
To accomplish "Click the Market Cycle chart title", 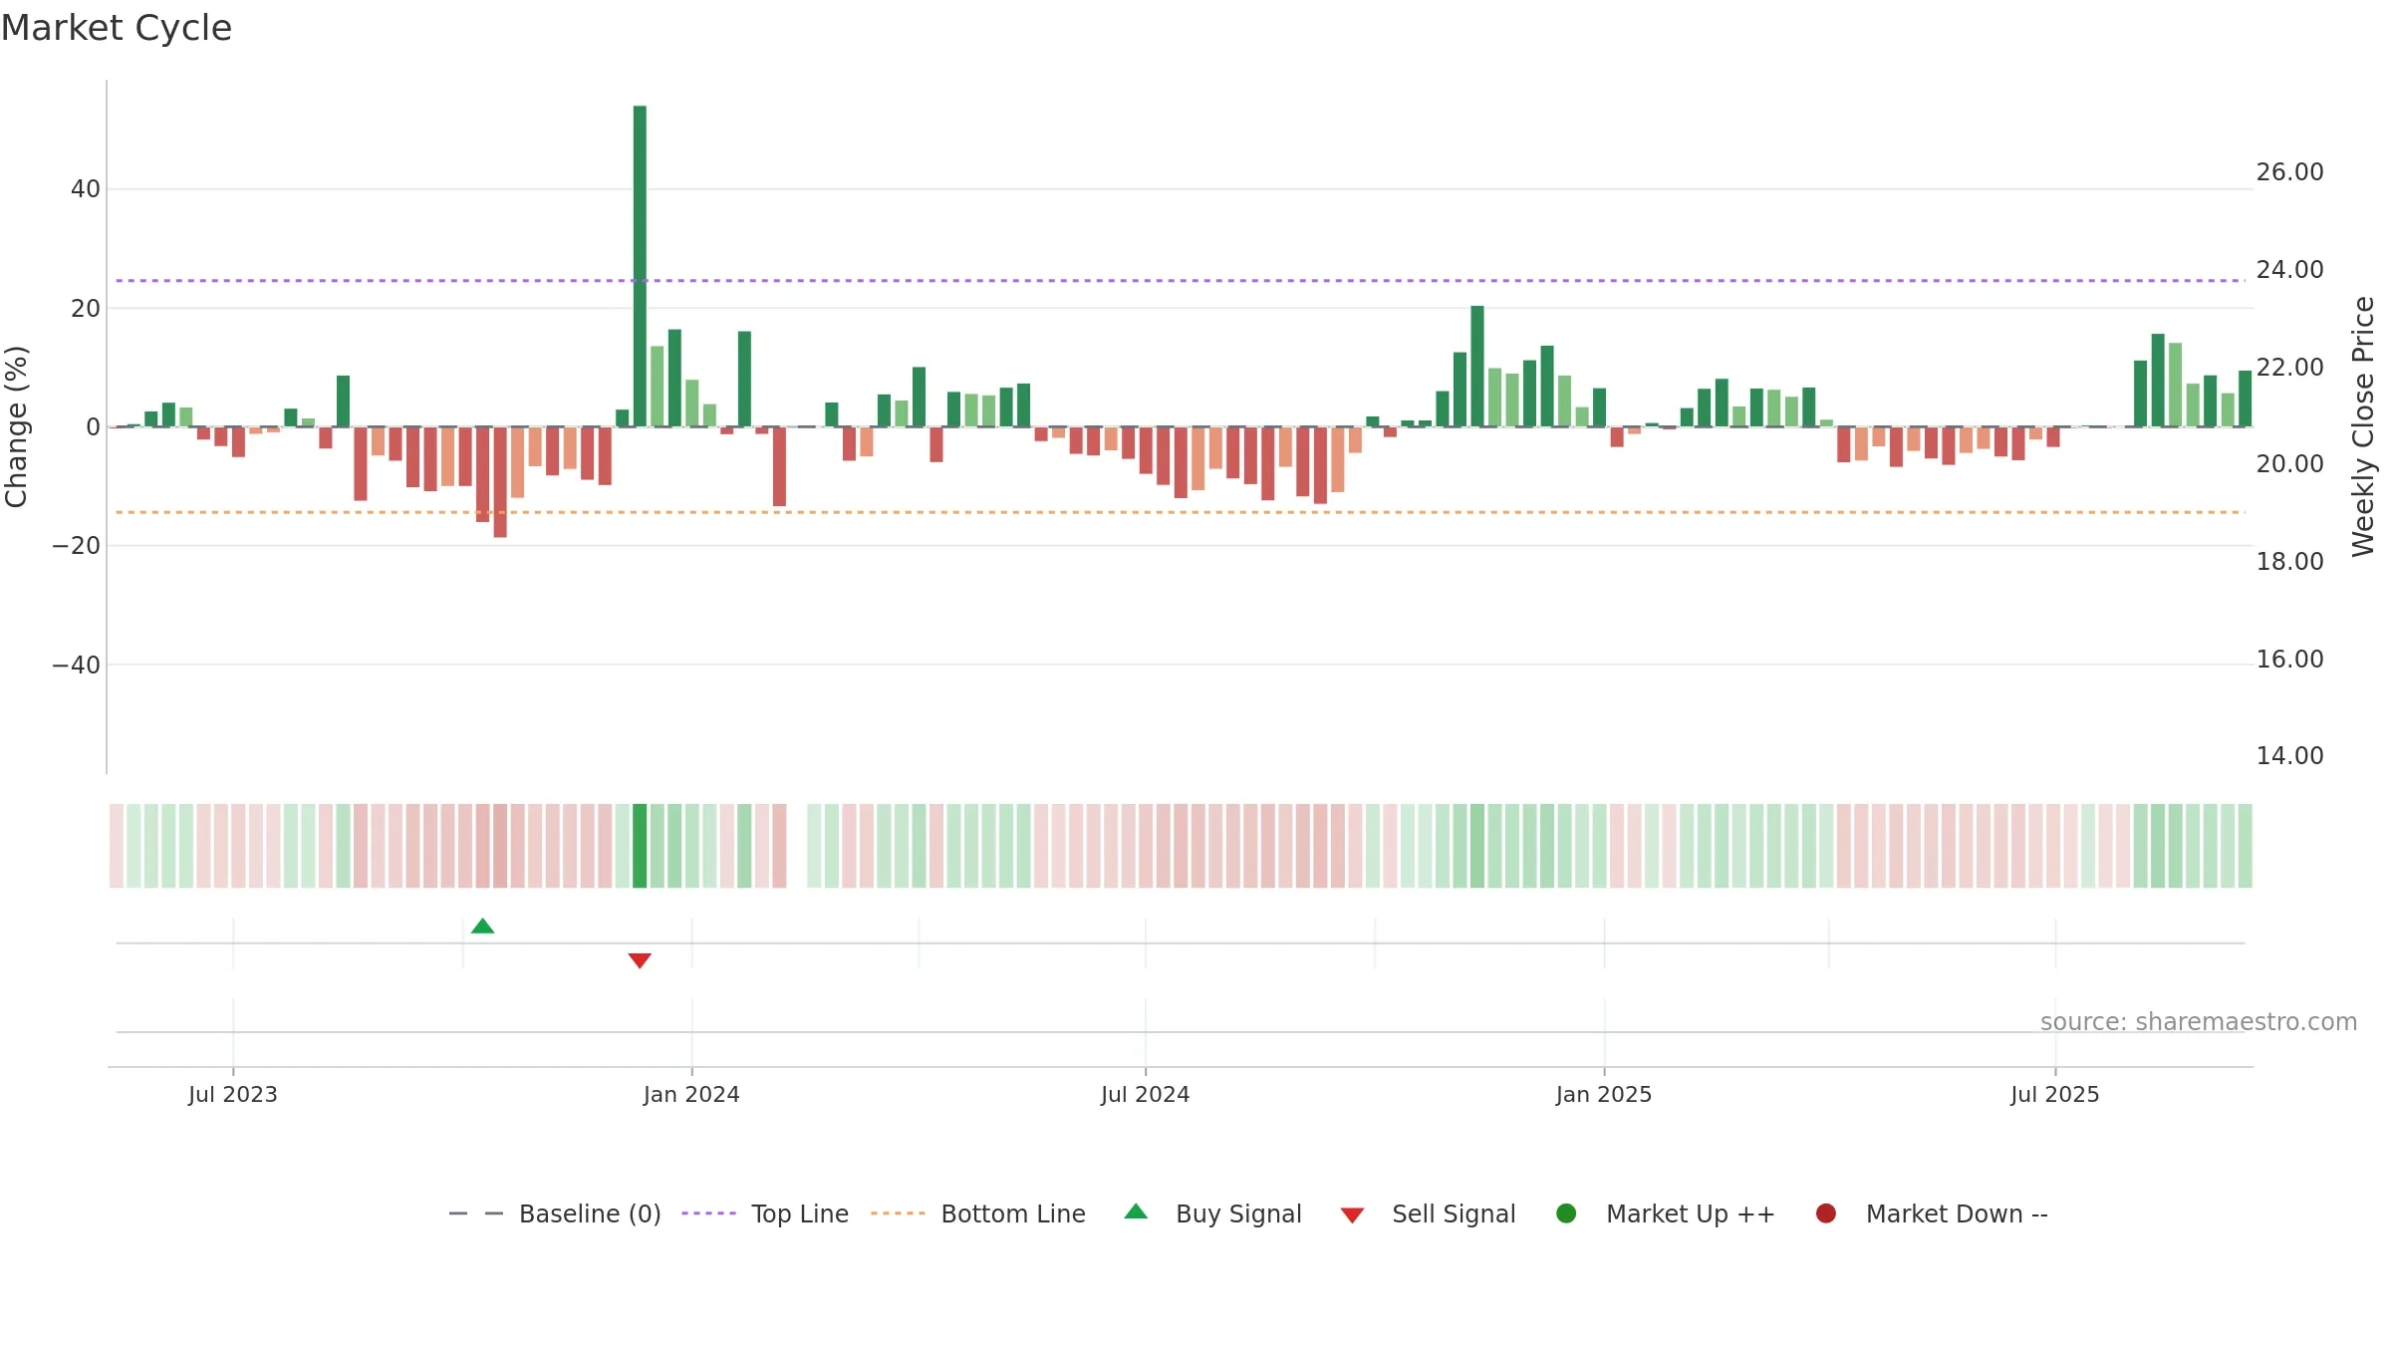I will pos(117,28).
